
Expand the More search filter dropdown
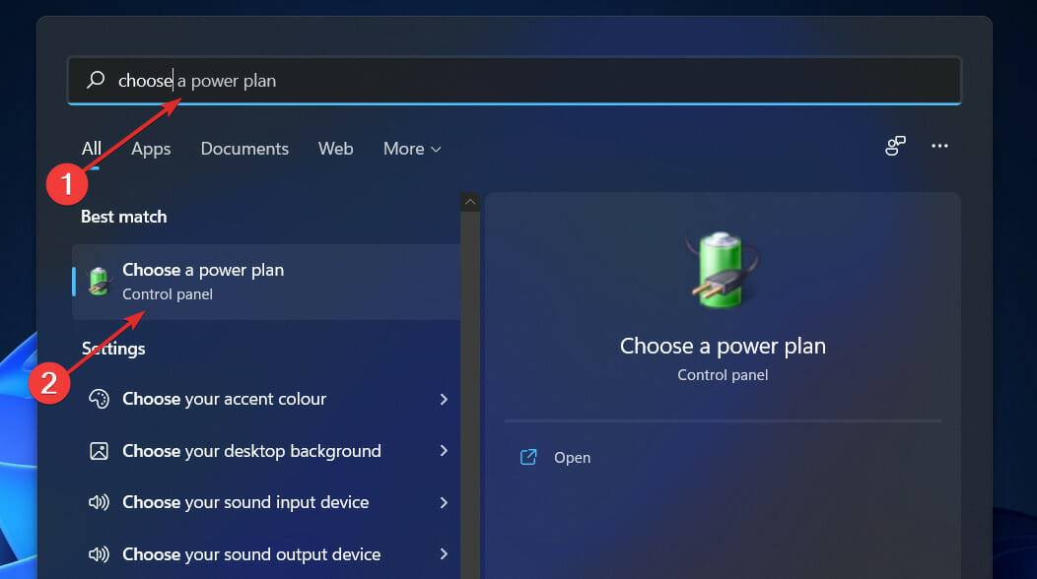(411, 148)
